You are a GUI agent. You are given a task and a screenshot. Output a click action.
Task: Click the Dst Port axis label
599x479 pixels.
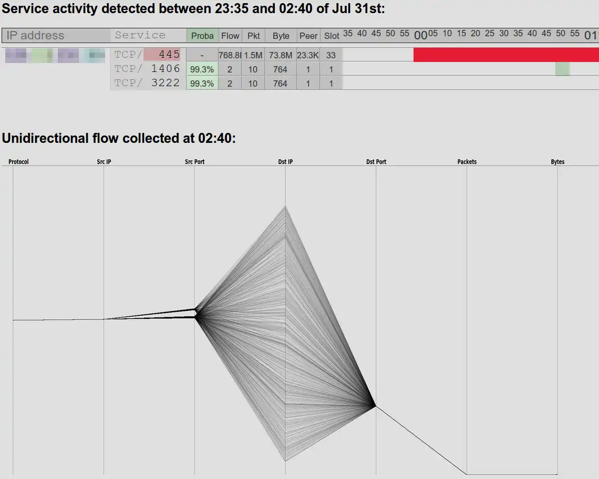tap(376, 162)
